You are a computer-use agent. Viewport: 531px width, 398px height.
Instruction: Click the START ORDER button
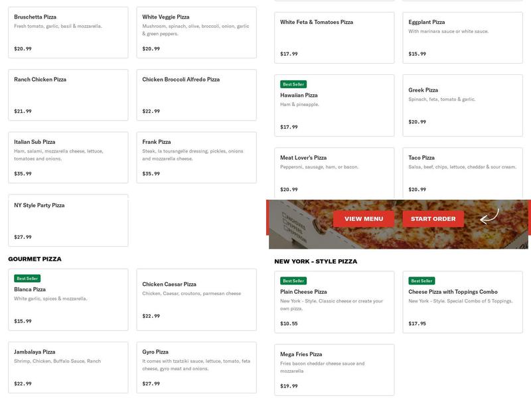432,217
